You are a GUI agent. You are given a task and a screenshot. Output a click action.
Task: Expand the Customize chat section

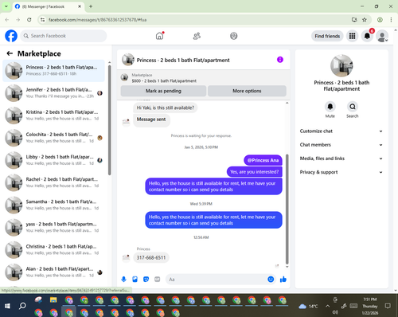tap(341, 131)
